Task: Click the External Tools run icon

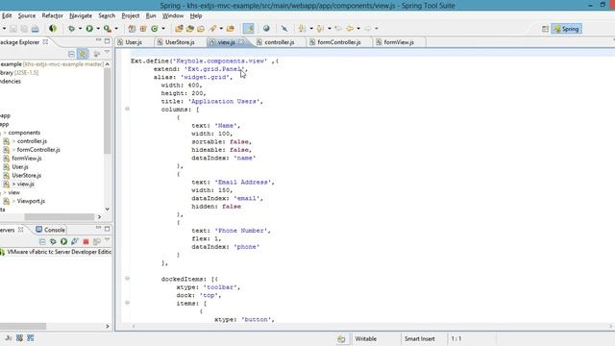Action: click(107, 29)
